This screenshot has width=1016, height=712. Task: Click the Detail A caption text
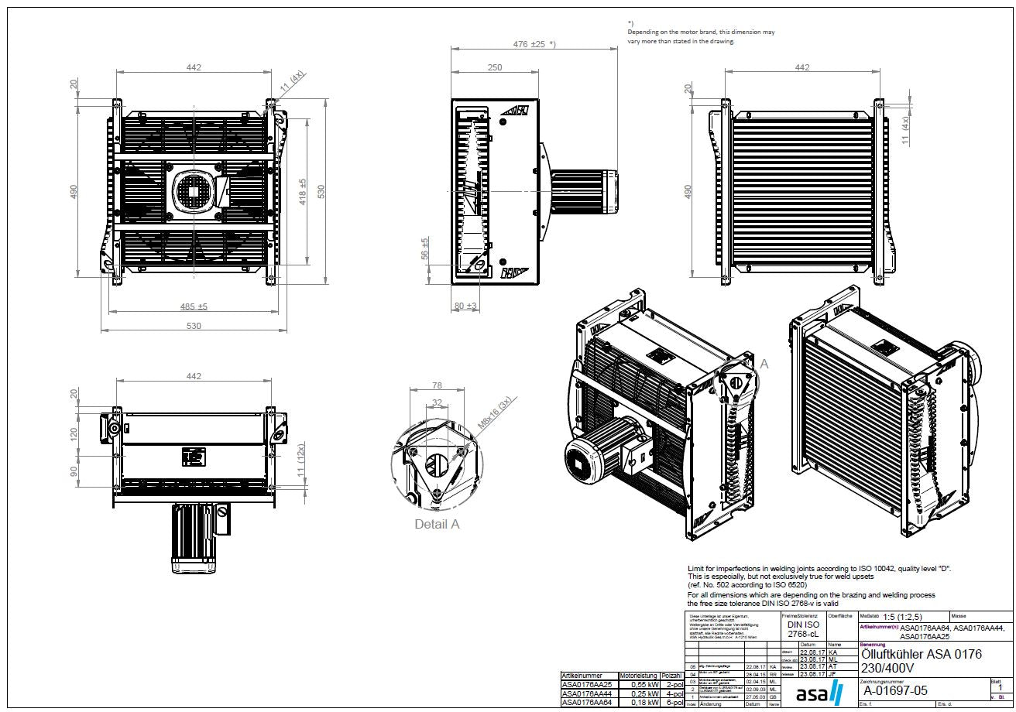[437, 524]
